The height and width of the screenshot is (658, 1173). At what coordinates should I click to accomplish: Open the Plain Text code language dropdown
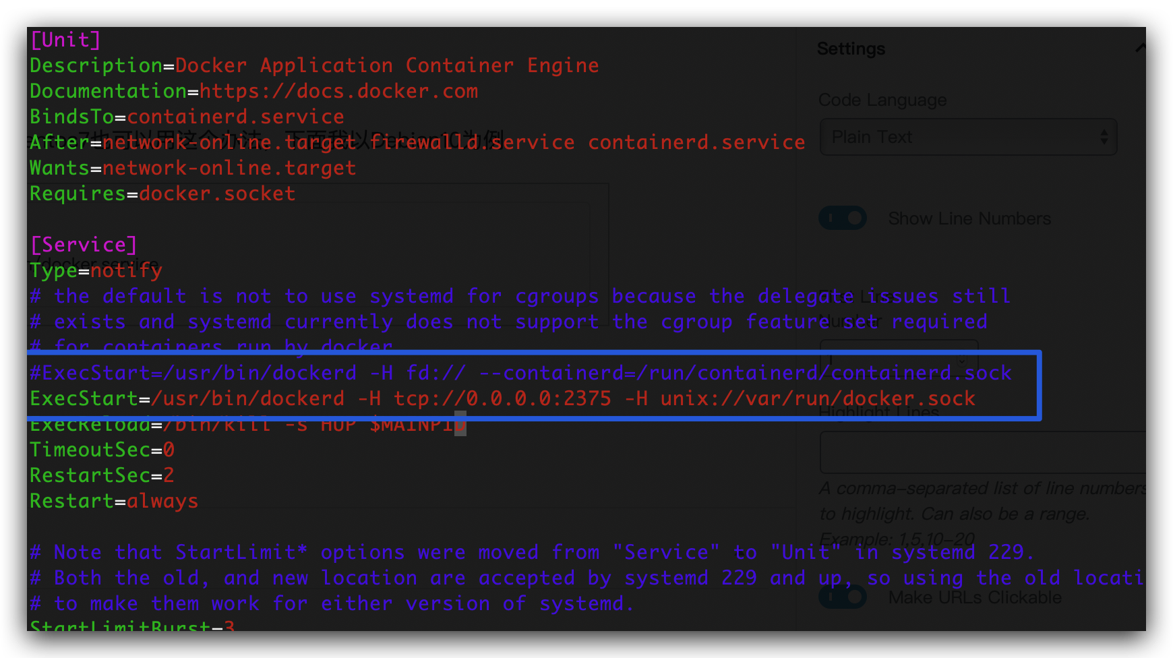tap(957, 138)
